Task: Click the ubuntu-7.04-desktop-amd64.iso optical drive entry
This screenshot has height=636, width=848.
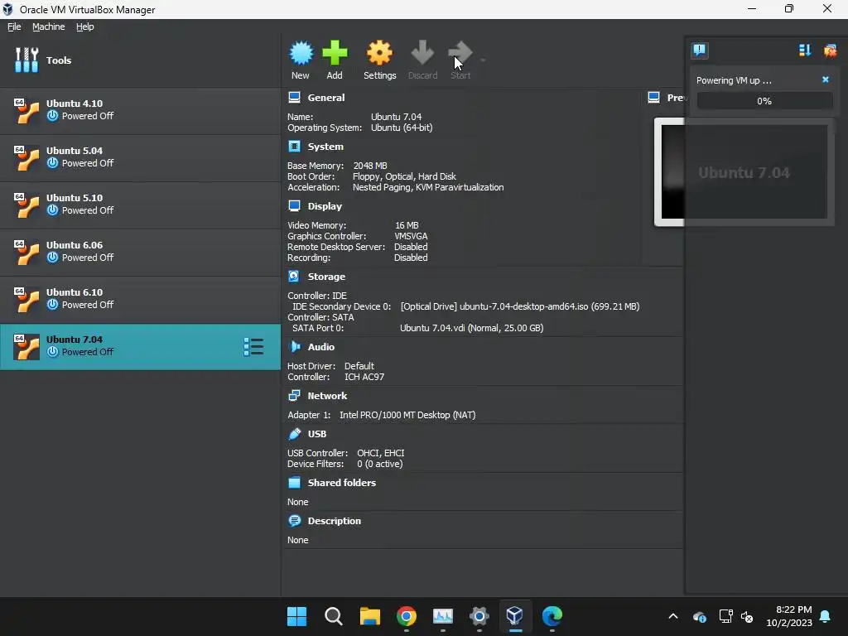Action: (520, 306)
